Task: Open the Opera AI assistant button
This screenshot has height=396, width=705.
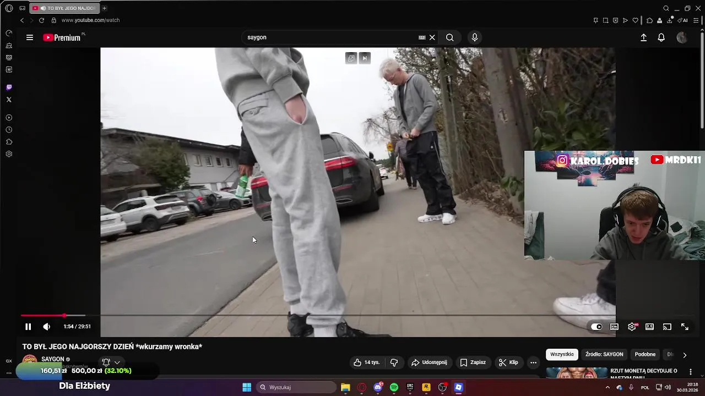Action: point(683,20)
